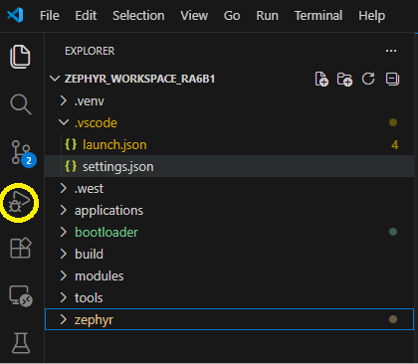The height and width of the screenshot is (364, 418).
Task: Open the File menu
Action: [50, 16]
